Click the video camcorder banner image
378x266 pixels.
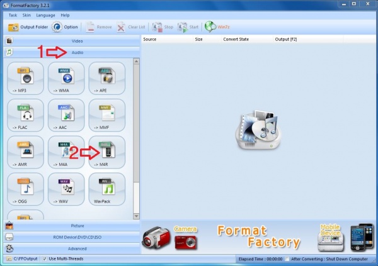156,238
